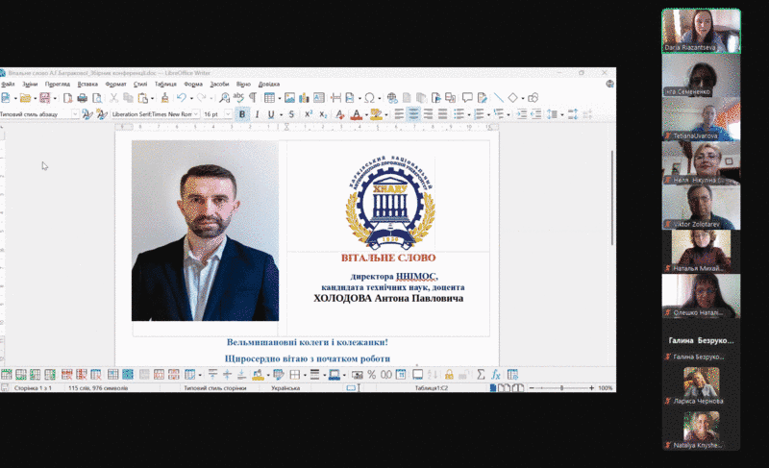Open the font name dropdown
This screenshot has width=769, height=468.
(x=195, y=114)
